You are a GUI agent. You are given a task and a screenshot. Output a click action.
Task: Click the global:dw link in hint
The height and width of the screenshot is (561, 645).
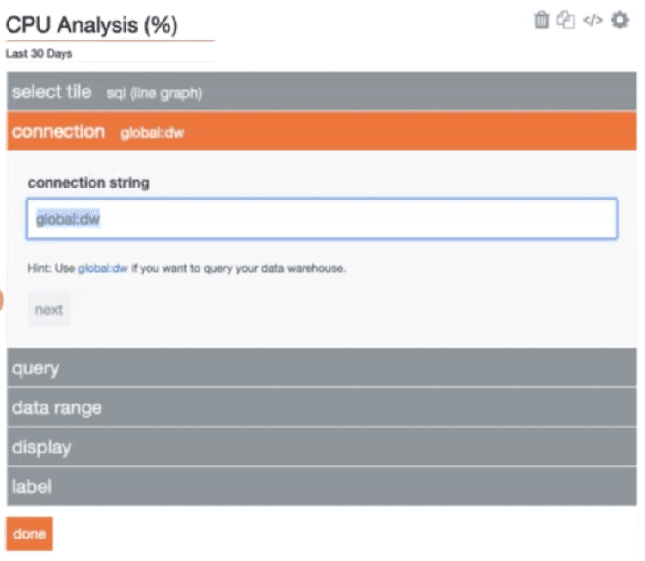coord(102,268)
